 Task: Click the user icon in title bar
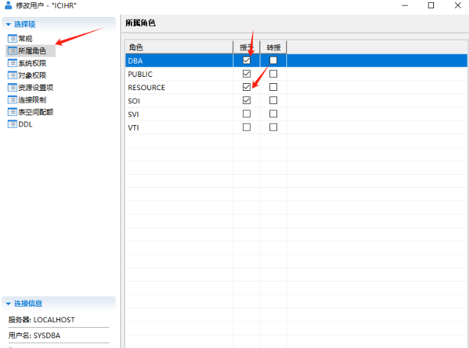click(x=8, y=5)
